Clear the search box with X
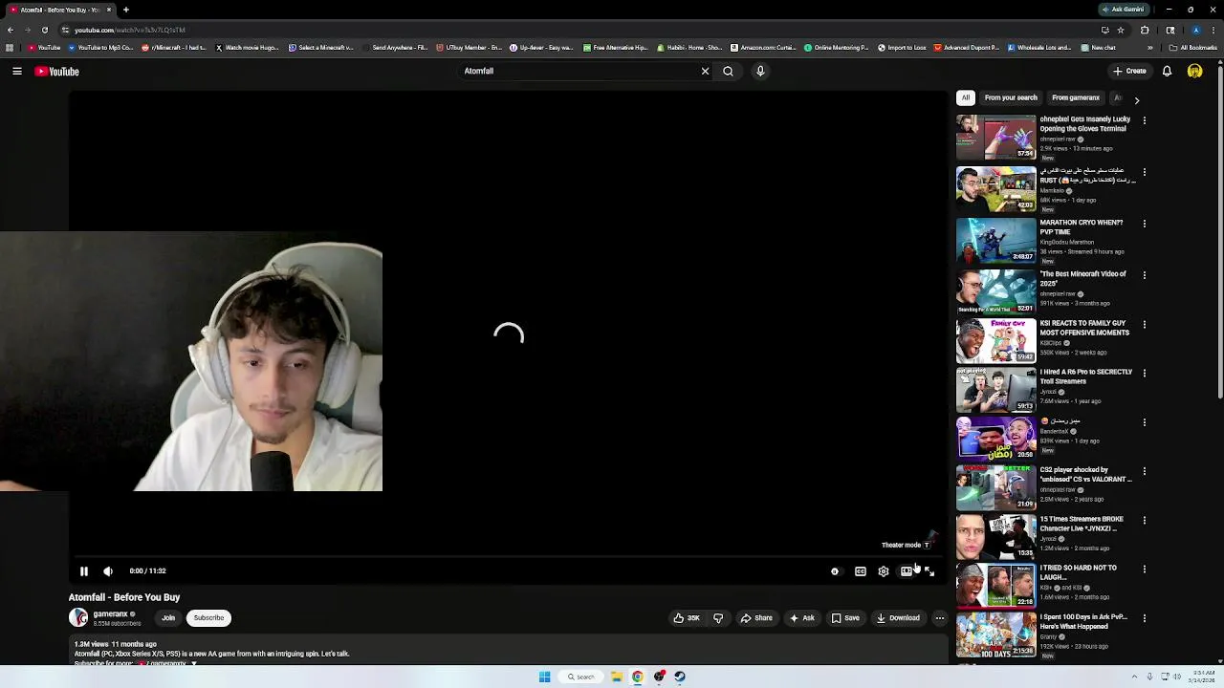The image size is (1224, 688). pyautogui.click(x=705, y=71)
